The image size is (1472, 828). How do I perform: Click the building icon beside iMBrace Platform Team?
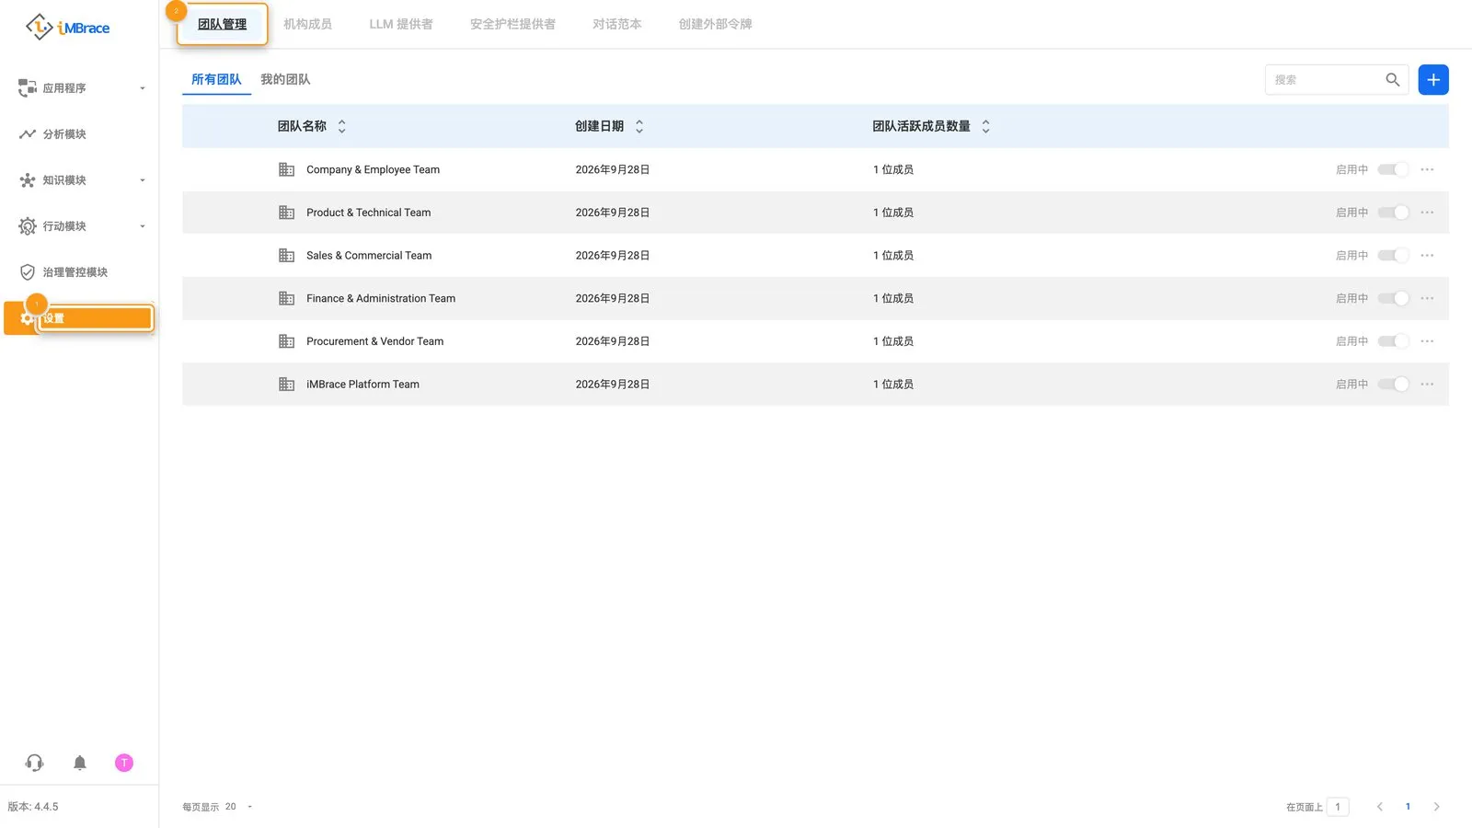[287, 385]
